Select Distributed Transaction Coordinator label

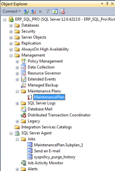tap(59, 115)
